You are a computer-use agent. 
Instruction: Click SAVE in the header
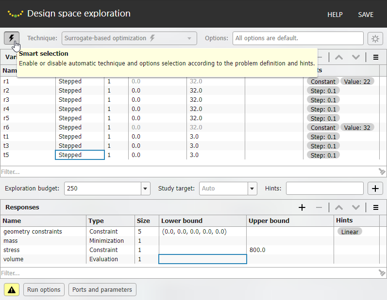[x=366, y=15]
